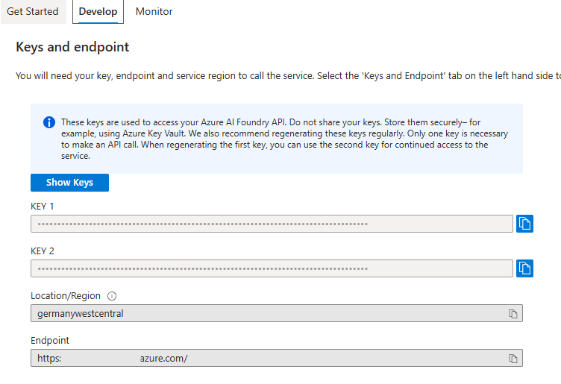Click the blue info icon in banner
This screenshot has height=384, width=561.
[x=49, y=122]
